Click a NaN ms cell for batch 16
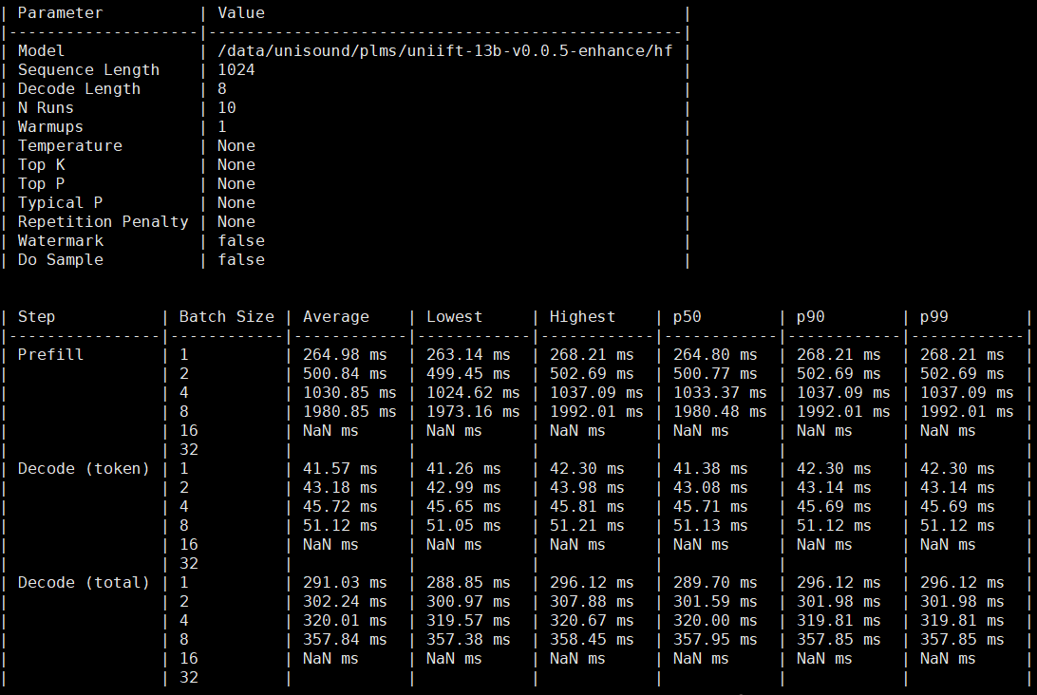The image size is (1037, 695). (x=332, y=430)
